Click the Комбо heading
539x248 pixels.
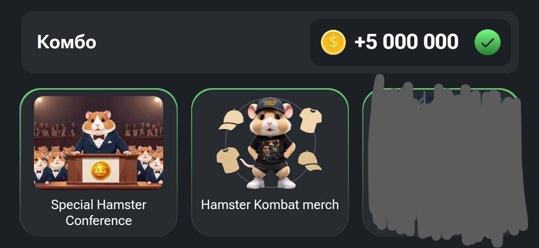click(66, 42)
